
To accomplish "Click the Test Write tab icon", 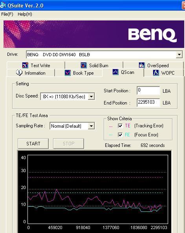I will (25, 65).
